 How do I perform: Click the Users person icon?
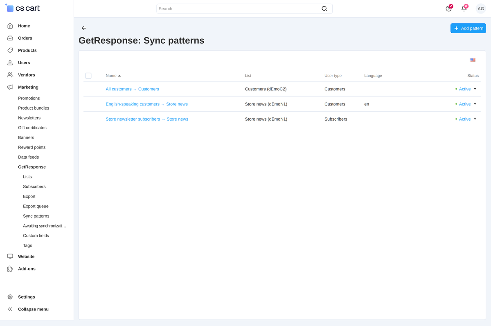[x=10, y=63]
